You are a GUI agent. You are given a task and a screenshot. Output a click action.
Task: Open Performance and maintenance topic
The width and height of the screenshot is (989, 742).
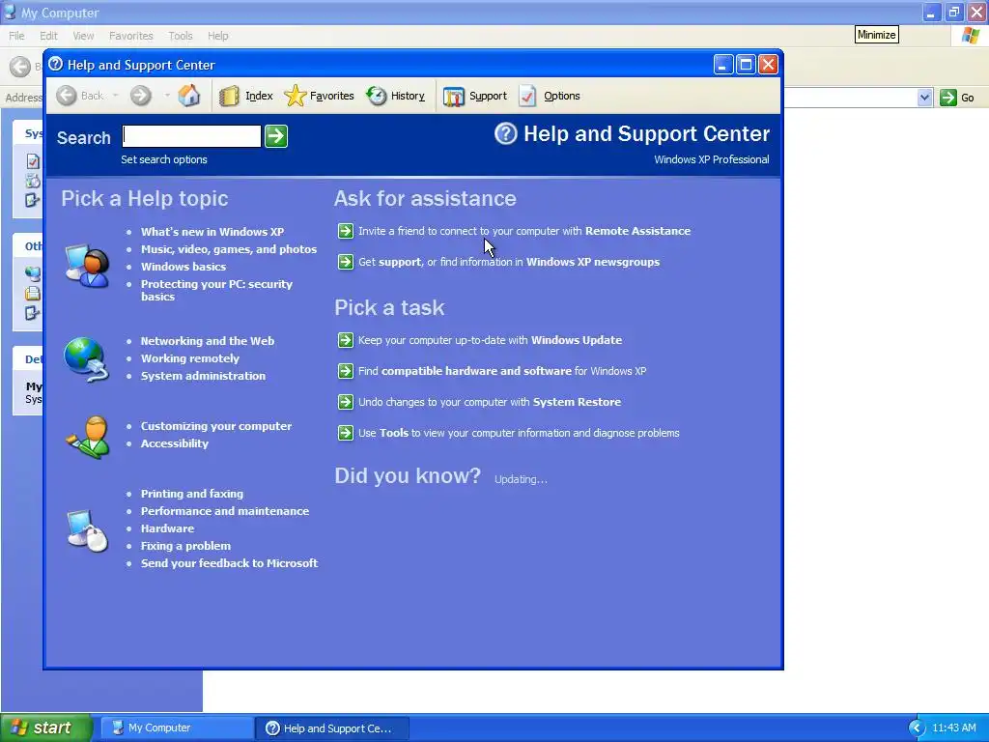(224, 511)
